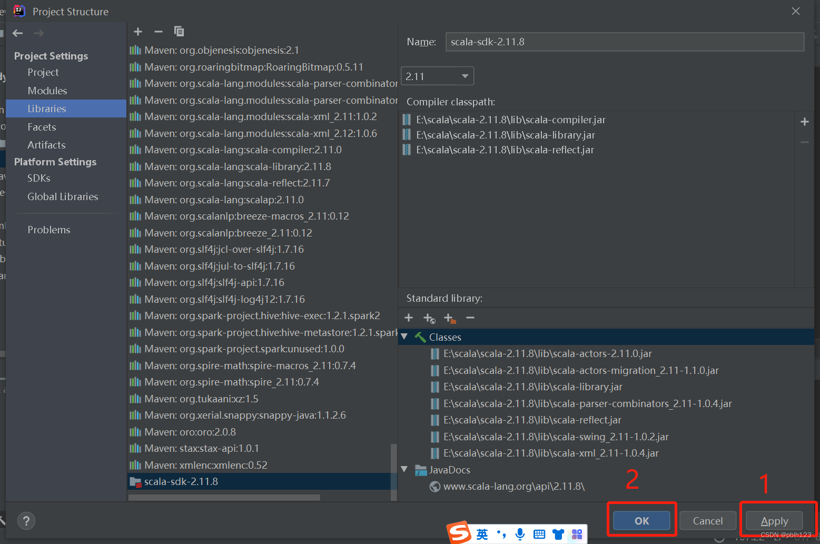Open the Scala version 2.11 dropdown

[437, 76]
